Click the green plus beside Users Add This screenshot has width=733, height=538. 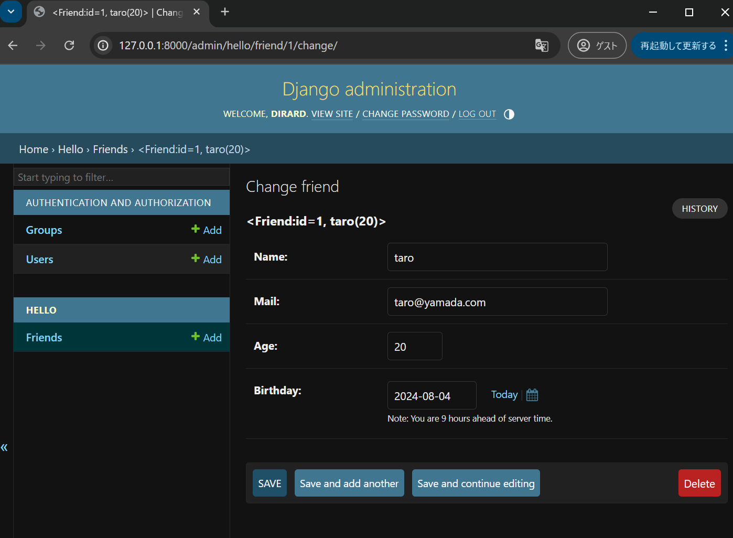pyautogui.click(x=196, y=259)
